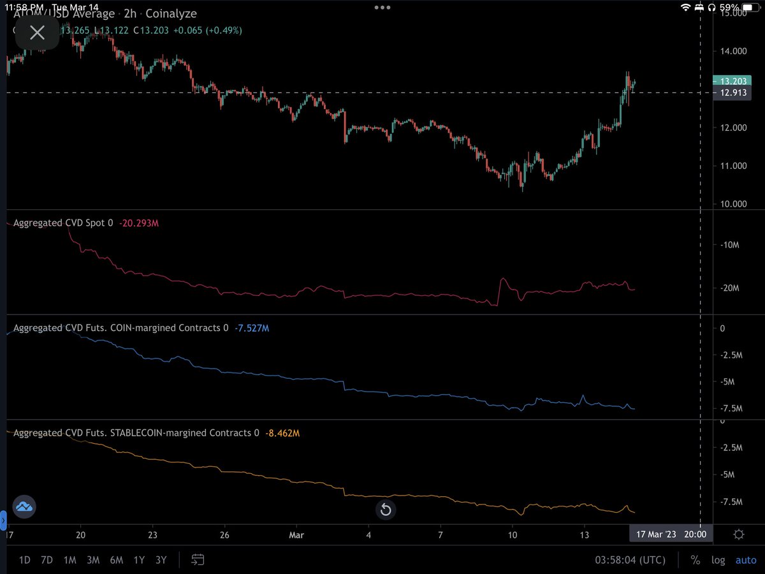Toggle auto scale mode
Image resolution: width=765 pixels, height=574 pixels.
coord(746,560)
